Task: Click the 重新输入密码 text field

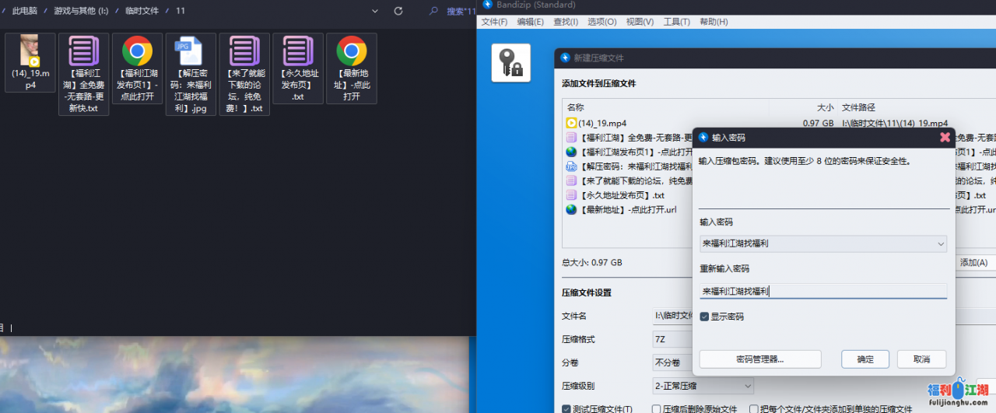Action: [823, 291]
